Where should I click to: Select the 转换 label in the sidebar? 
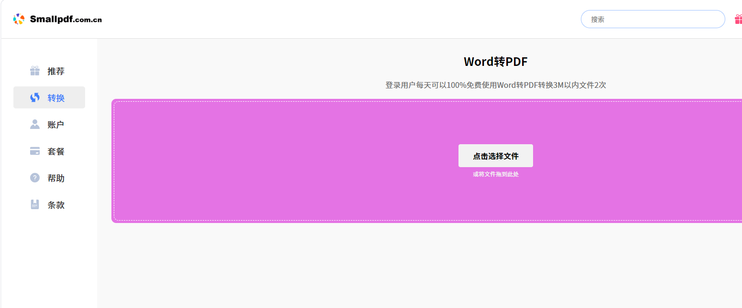click(56, 98)
